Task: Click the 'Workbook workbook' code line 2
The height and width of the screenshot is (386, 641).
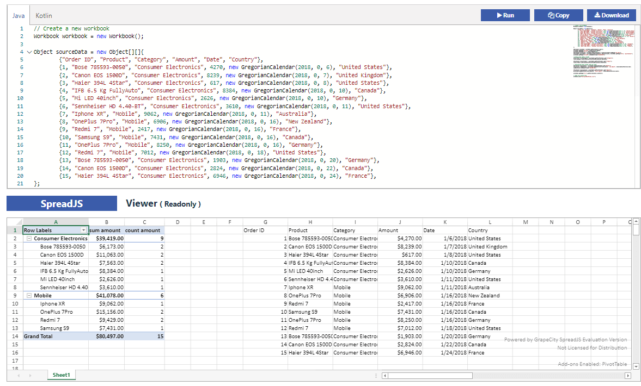Action: pyautogui.click(x=89, y=36)
